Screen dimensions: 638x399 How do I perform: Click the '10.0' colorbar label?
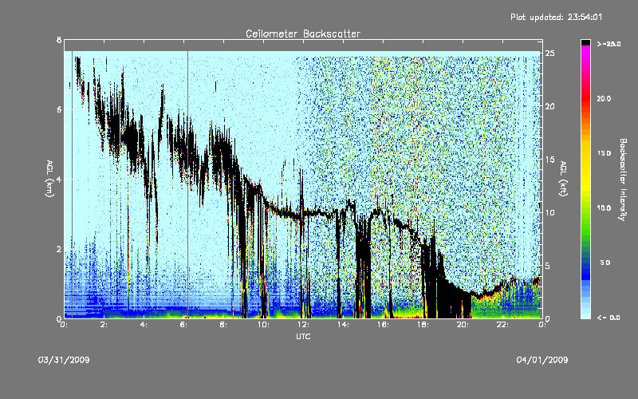[x=604, y=208]
